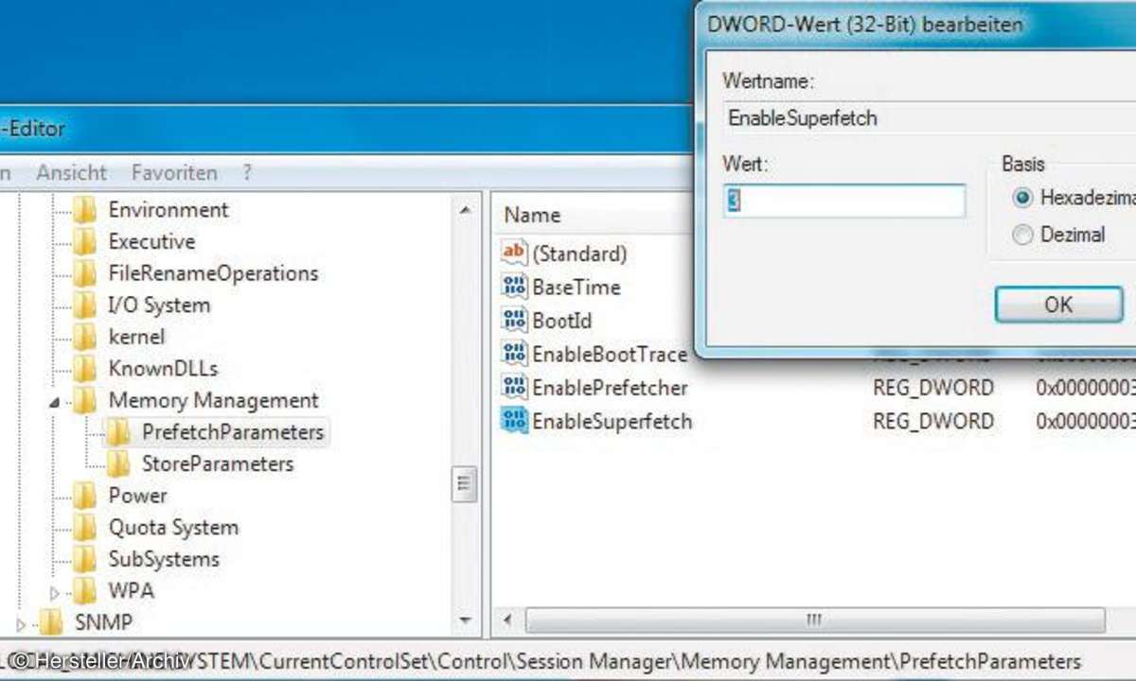This screenshot has height=681, width=1136.
Task: Select the Dezimal base radio button
Action: point(1021,235)
